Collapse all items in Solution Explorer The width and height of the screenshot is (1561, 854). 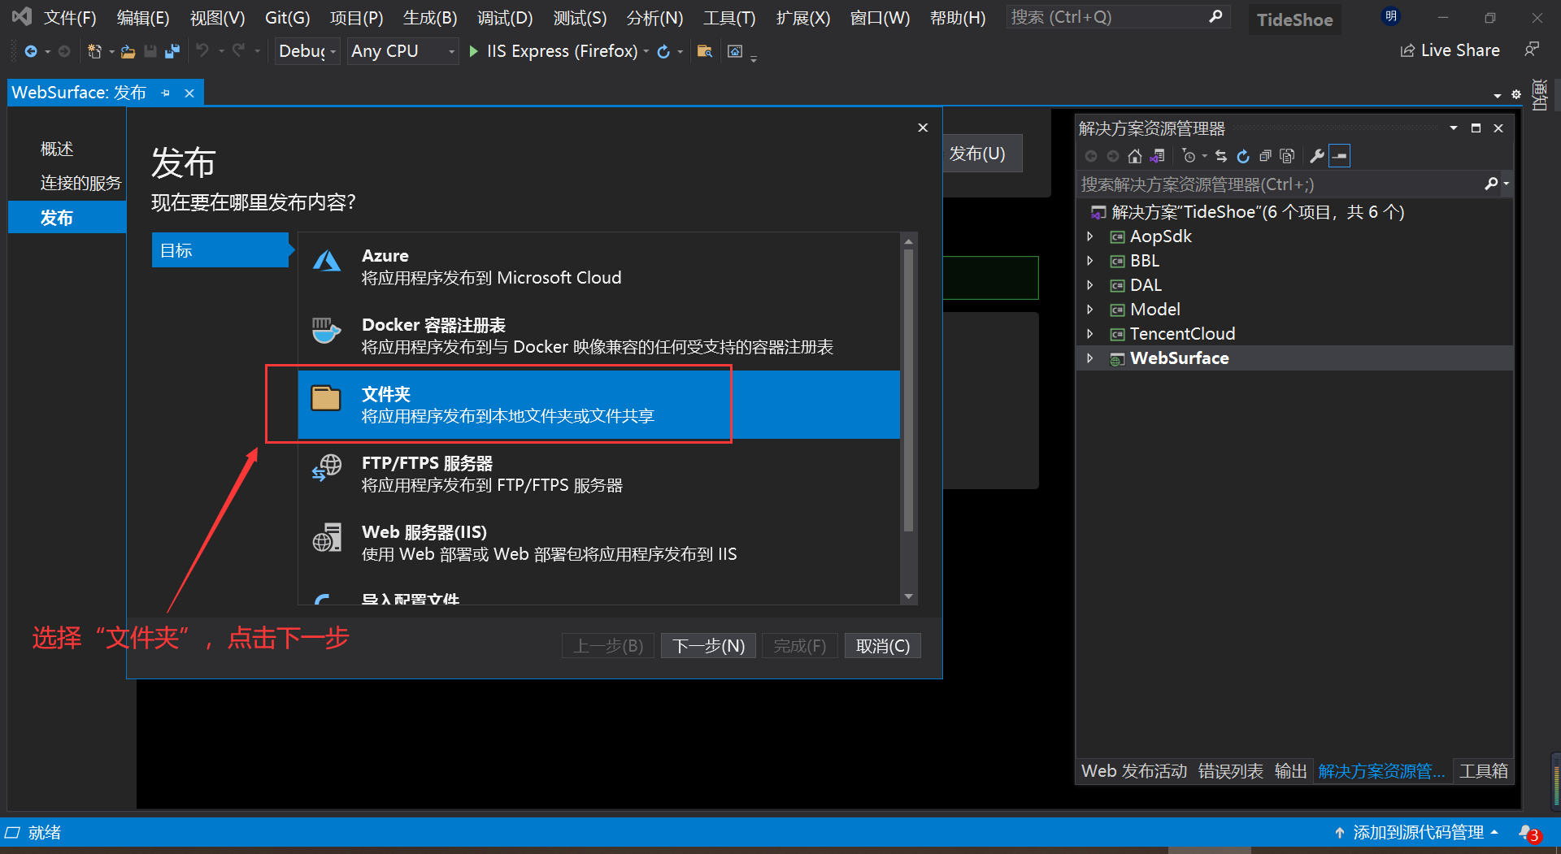pyautogui.click(x=1265, y=156)
